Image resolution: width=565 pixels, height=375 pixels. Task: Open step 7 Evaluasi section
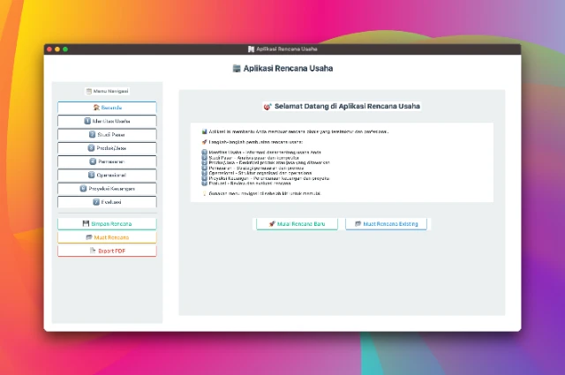[x=107, y=201]
